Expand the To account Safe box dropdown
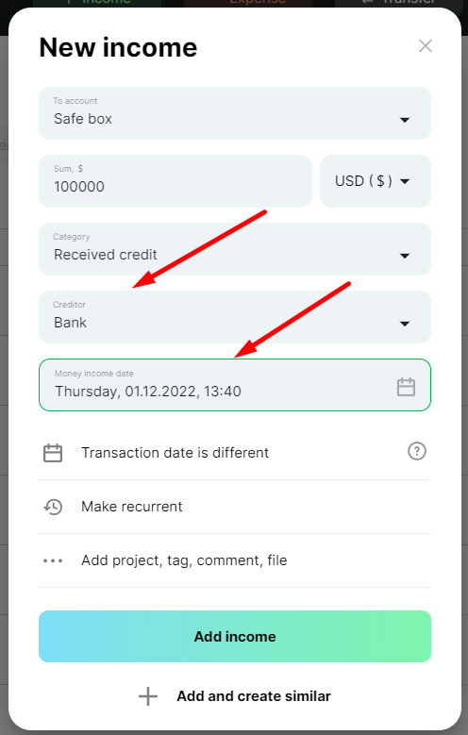 pos(235,113)
